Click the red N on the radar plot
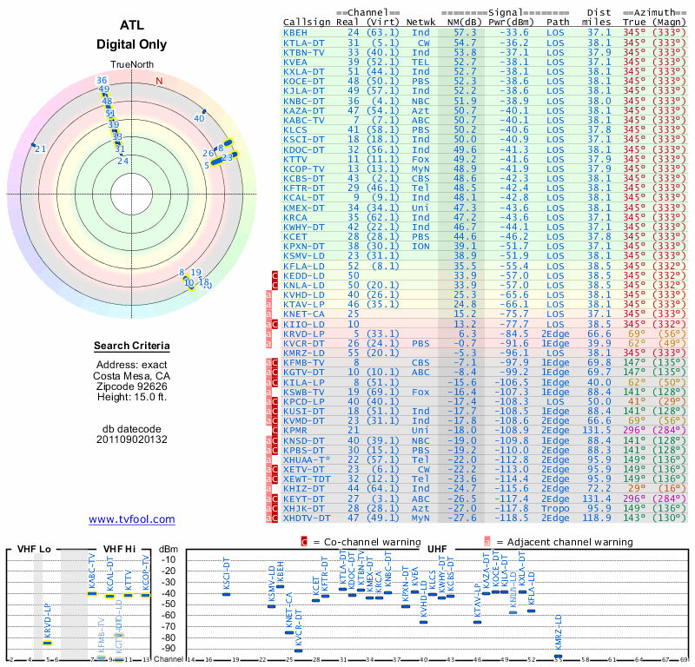The height and width of the screenshot is (667, 695). click(159, 81)
